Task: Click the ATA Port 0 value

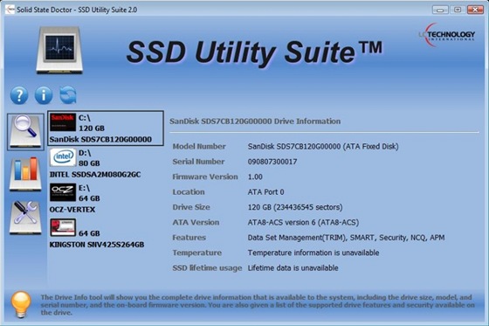Action: coord(265,191)
